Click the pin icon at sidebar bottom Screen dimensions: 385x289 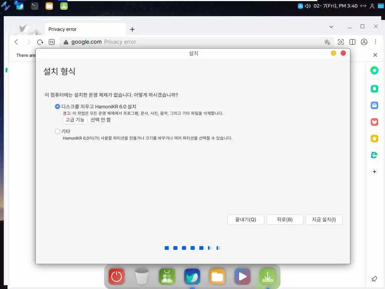[374, 279]
